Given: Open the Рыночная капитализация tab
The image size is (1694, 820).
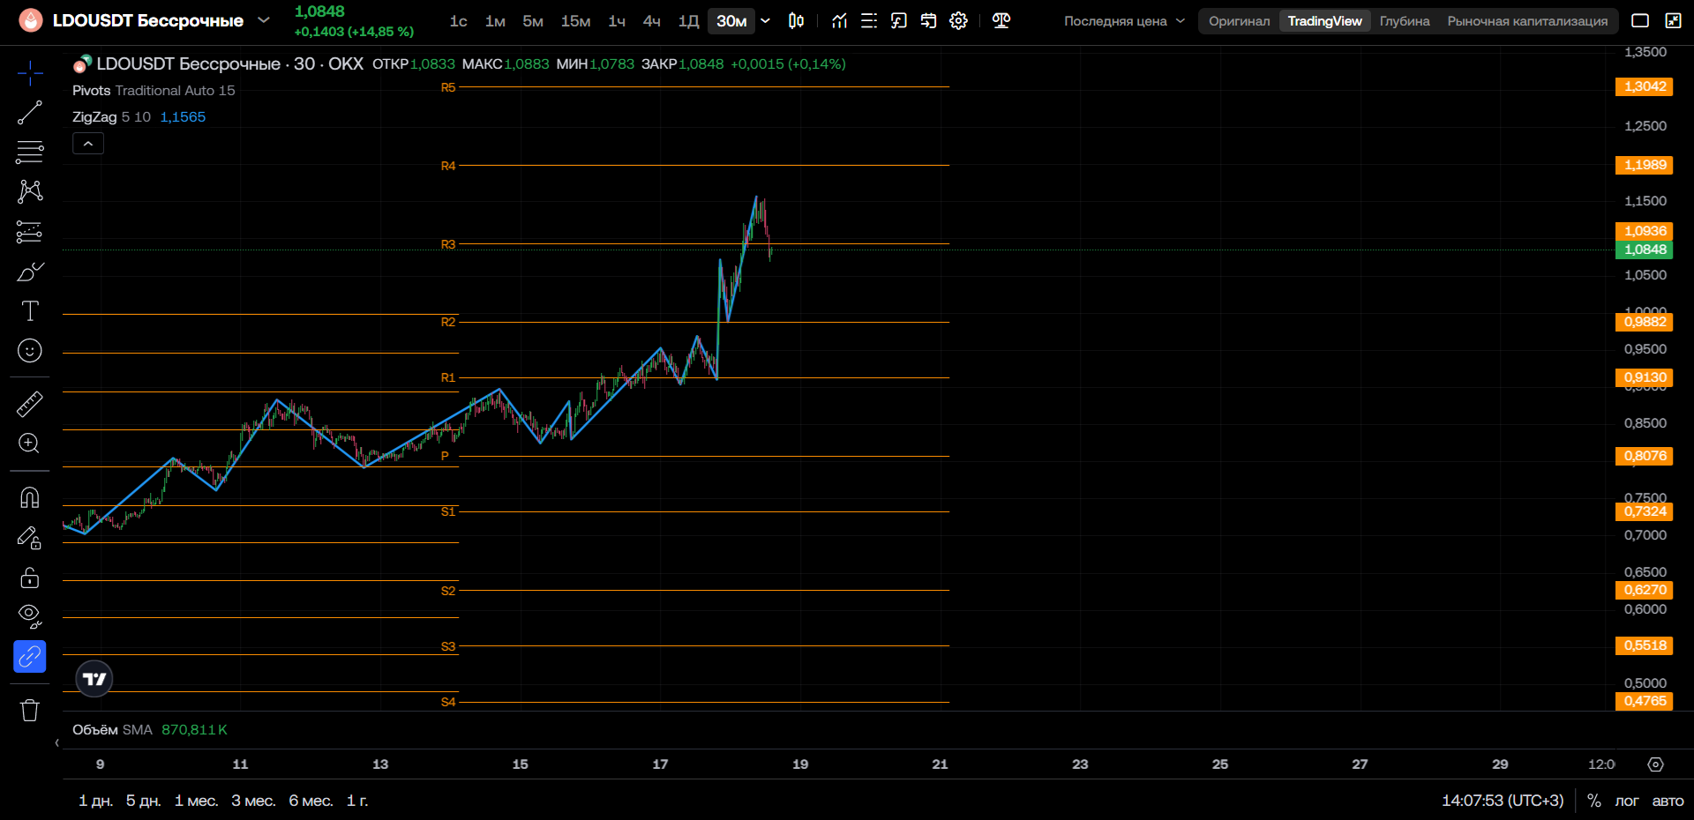Looking at the screenshot, I should pyautogui.click(x=1527, y=21).
